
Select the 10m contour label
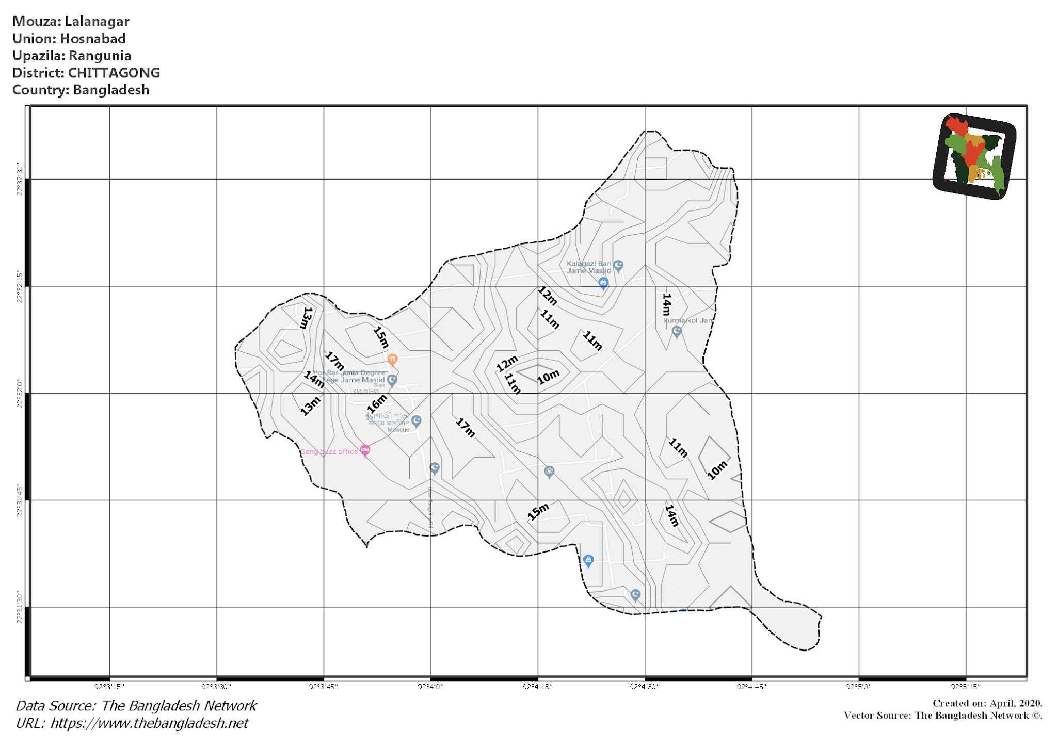(x=548, y=378)
